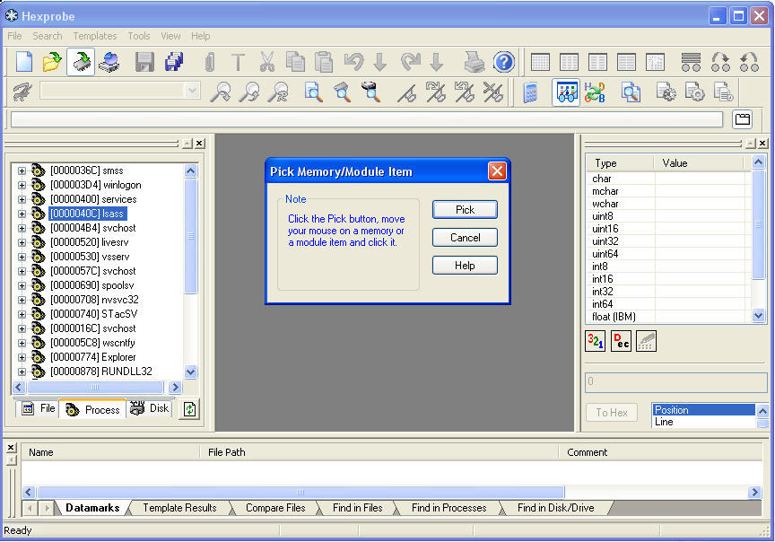Click the Open disk drive icon
This screenshot has height=542, width=775.
click(109, 62)
